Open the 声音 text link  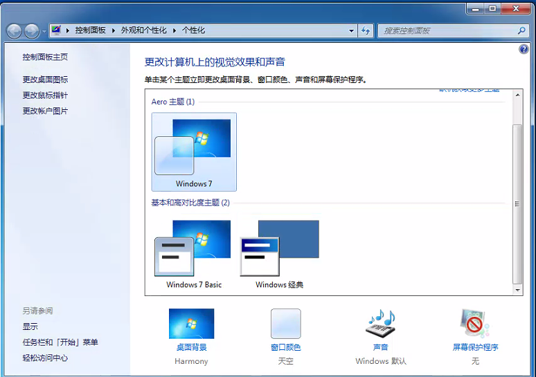tap(381, 347)
